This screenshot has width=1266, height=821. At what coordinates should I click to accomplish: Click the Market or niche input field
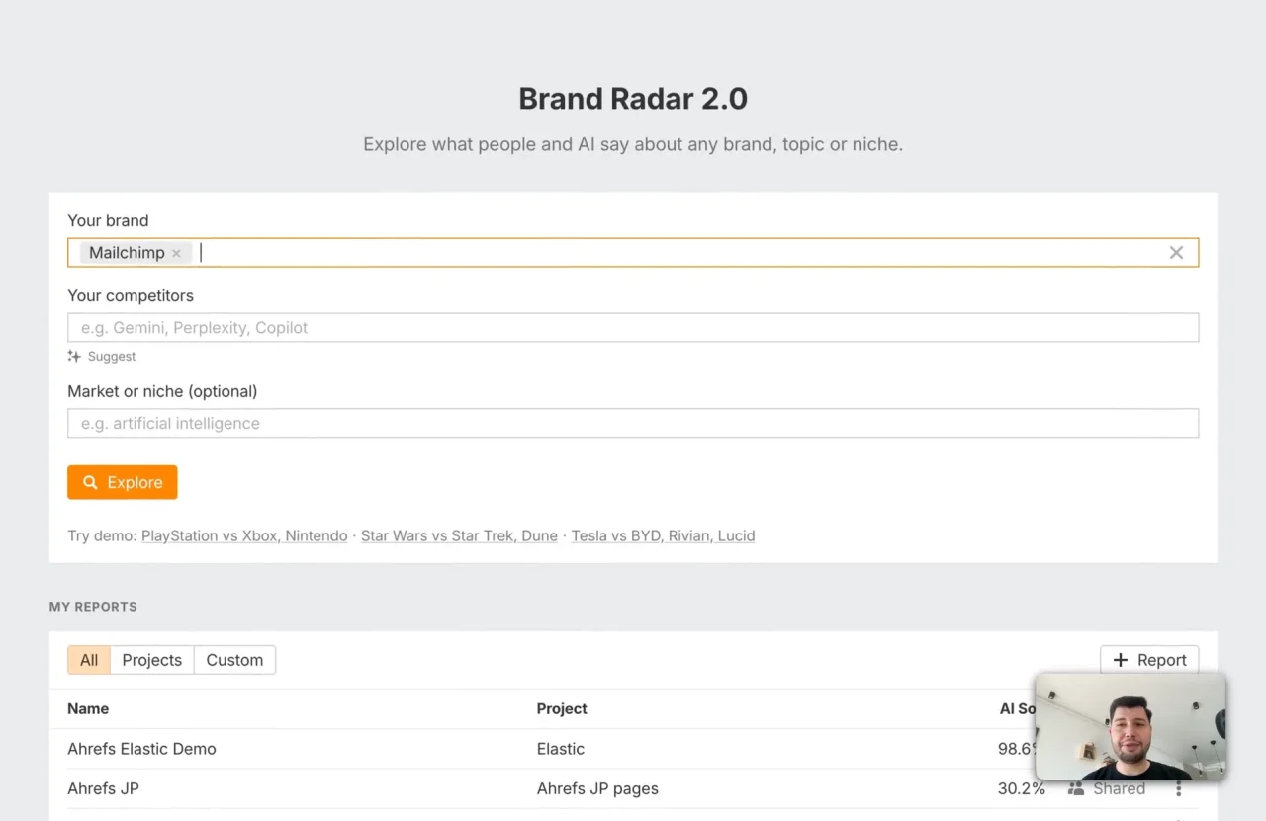coord(633,423)
